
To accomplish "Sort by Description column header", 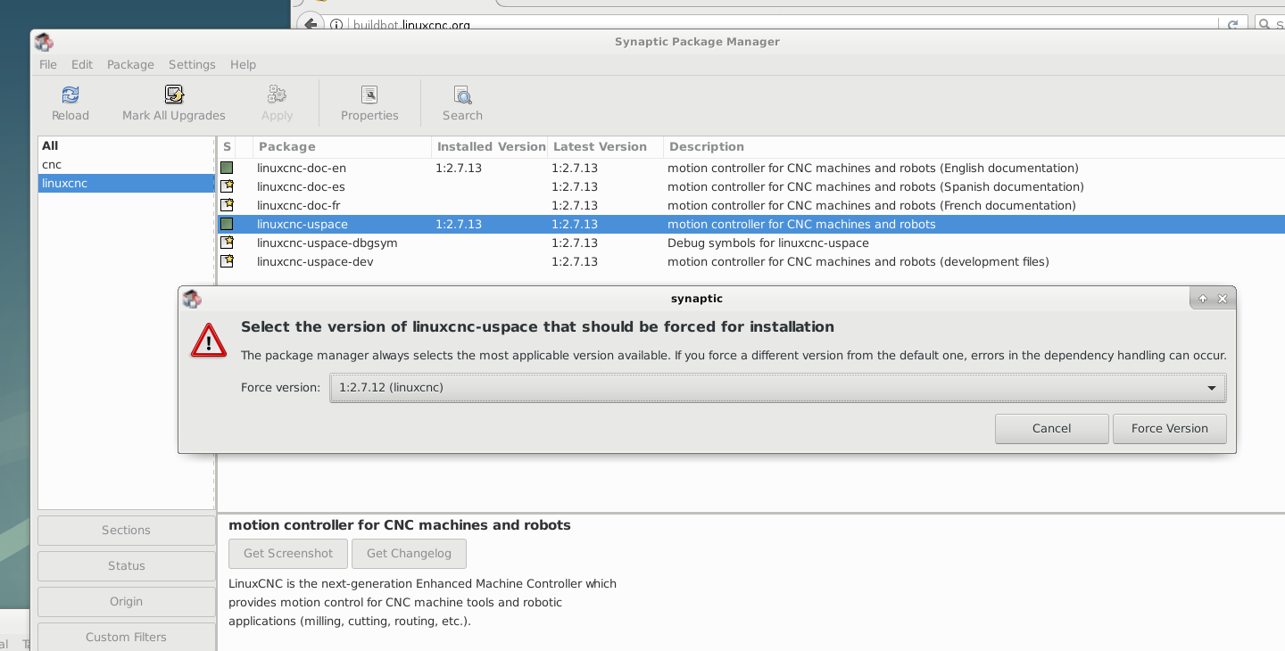I will (974, 147).
